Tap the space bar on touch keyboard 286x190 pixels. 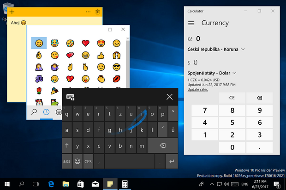coord(130,161)
